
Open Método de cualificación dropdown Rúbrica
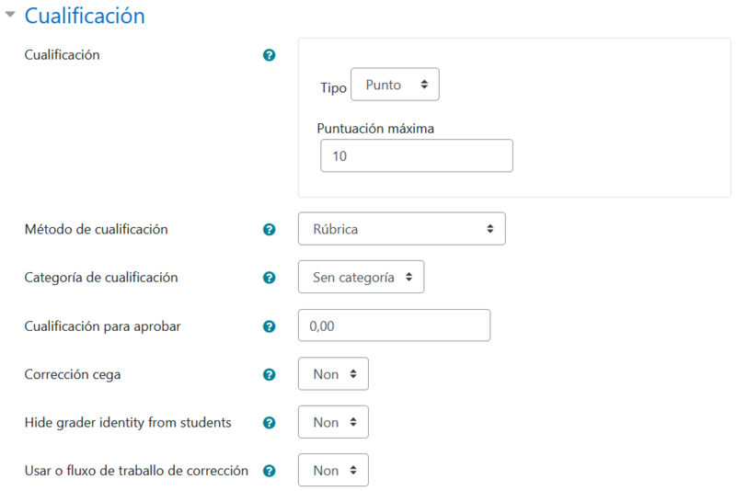[402, 229]
